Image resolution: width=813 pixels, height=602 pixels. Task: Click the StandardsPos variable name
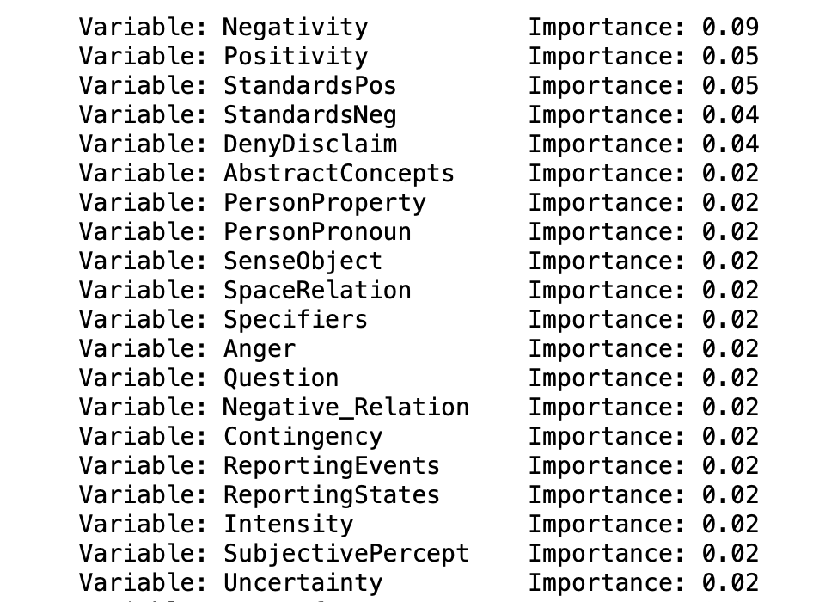tap(309, 86)
